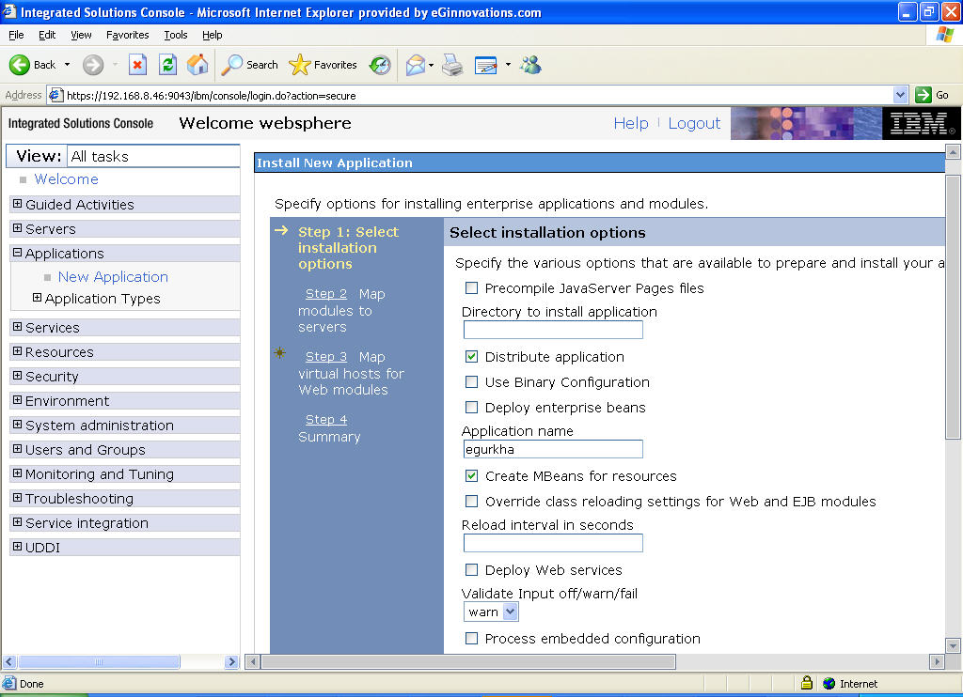Check Deploy enterprise beans
The image size is (963, 697).
click(x=472, y=407)
